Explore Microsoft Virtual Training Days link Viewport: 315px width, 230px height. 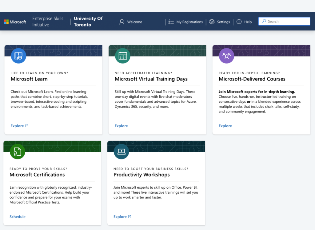[x=121, y=126]
